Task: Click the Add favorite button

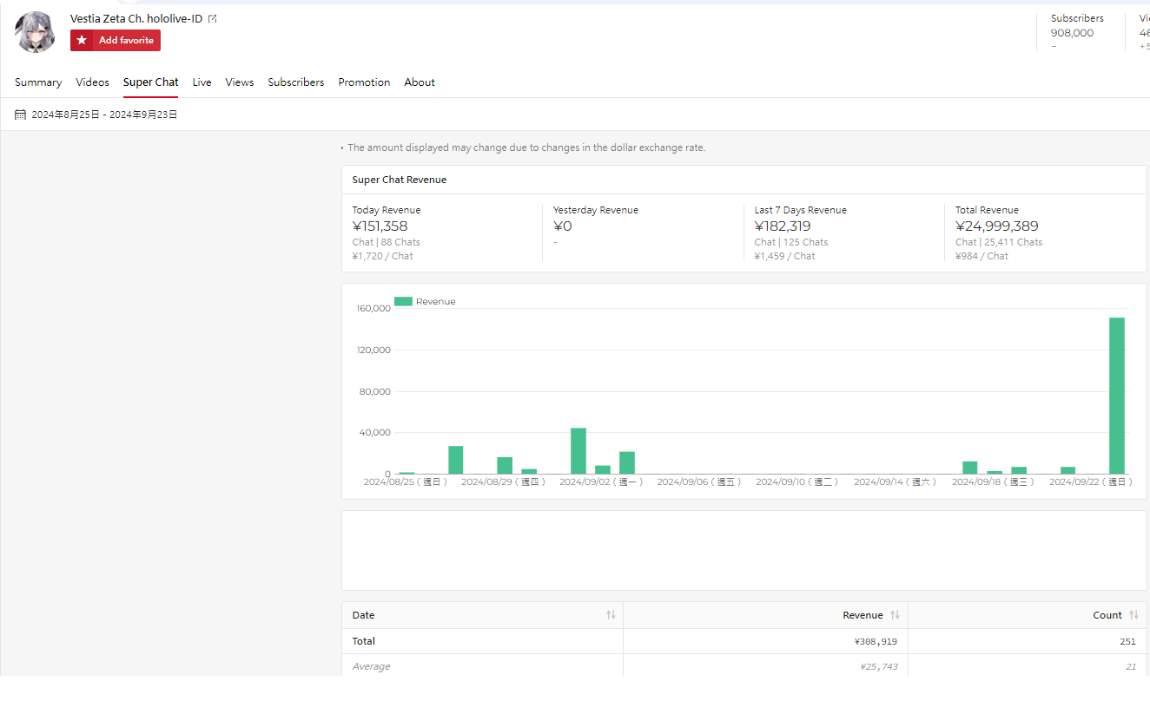Action: tap(116, 41)
